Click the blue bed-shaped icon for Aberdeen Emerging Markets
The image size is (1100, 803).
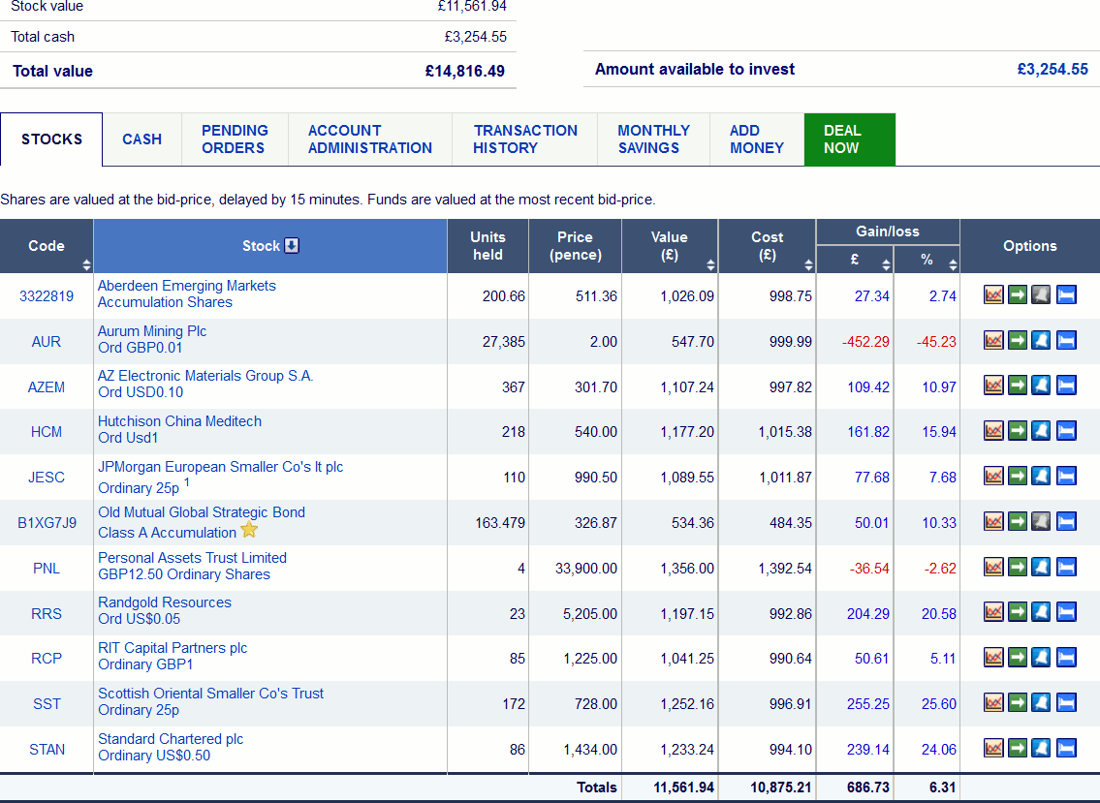click(1066, 295)
